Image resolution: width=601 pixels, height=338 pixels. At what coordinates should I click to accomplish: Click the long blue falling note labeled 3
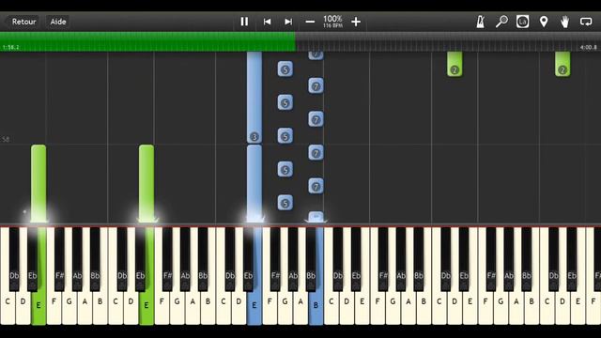tap(254, 98)
